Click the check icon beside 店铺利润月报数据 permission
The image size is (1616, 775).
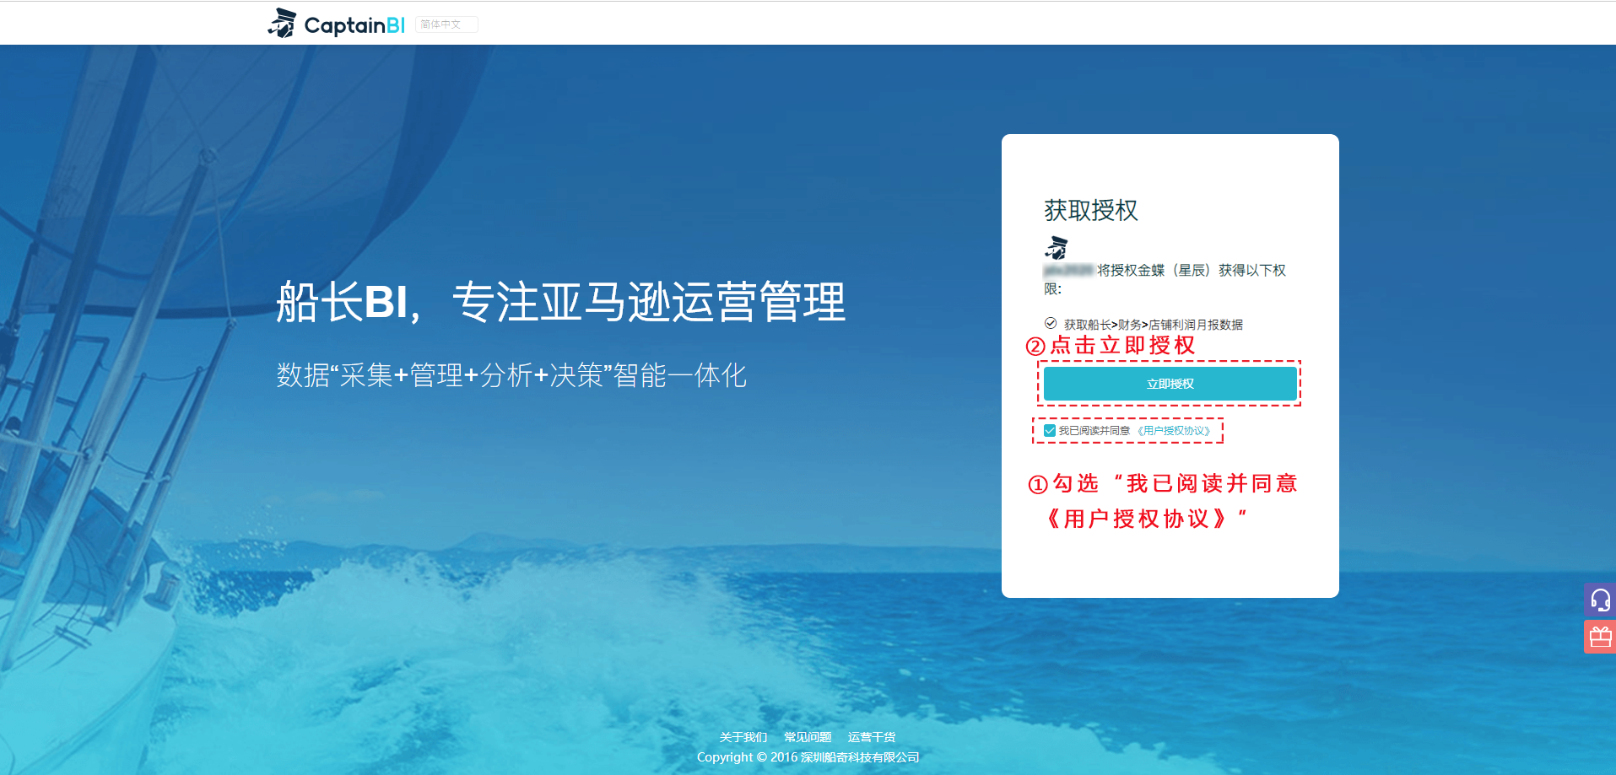click(x=1051, y=323)
